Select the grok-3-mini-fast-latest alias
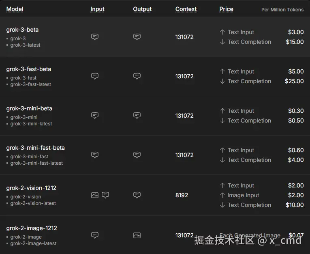Viewport: 310px width, 254px height. 36,163
